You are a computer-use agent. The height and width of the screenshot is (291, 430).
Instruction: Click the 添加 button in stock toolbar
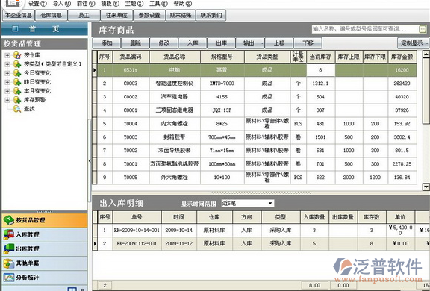pos(107,43)
